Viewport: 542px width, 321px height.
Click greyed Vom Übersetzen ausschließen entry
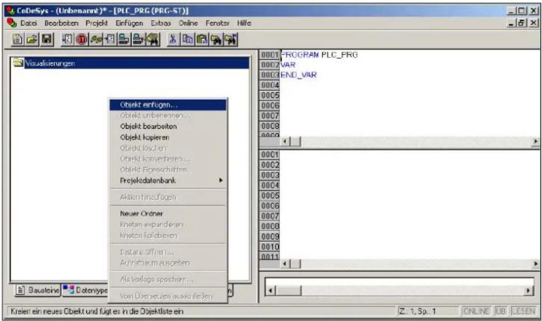click(x=168, y=296)
